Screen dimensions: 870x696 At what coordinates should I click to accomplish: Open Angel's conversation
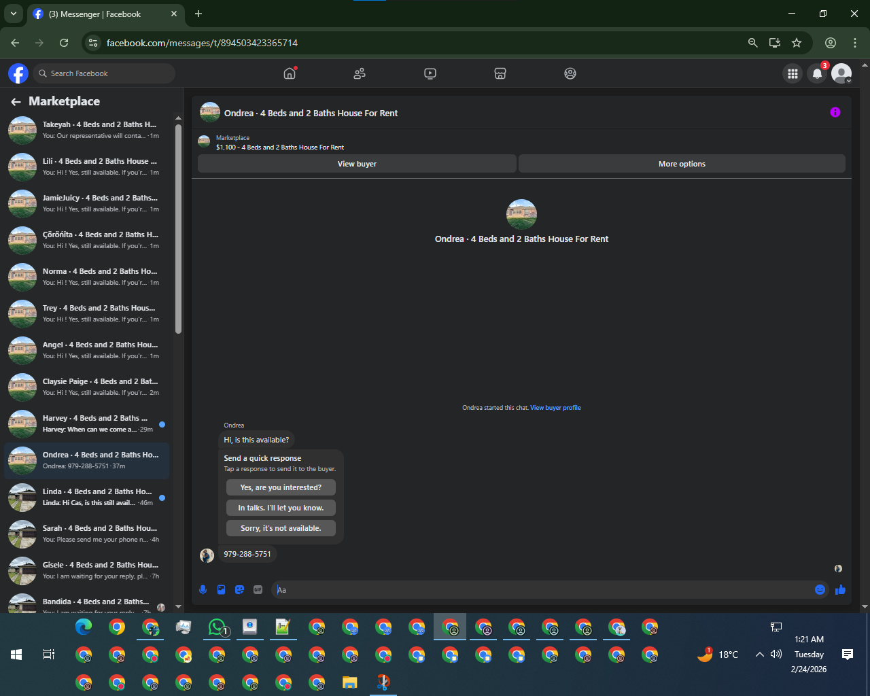tap(86, 350)
